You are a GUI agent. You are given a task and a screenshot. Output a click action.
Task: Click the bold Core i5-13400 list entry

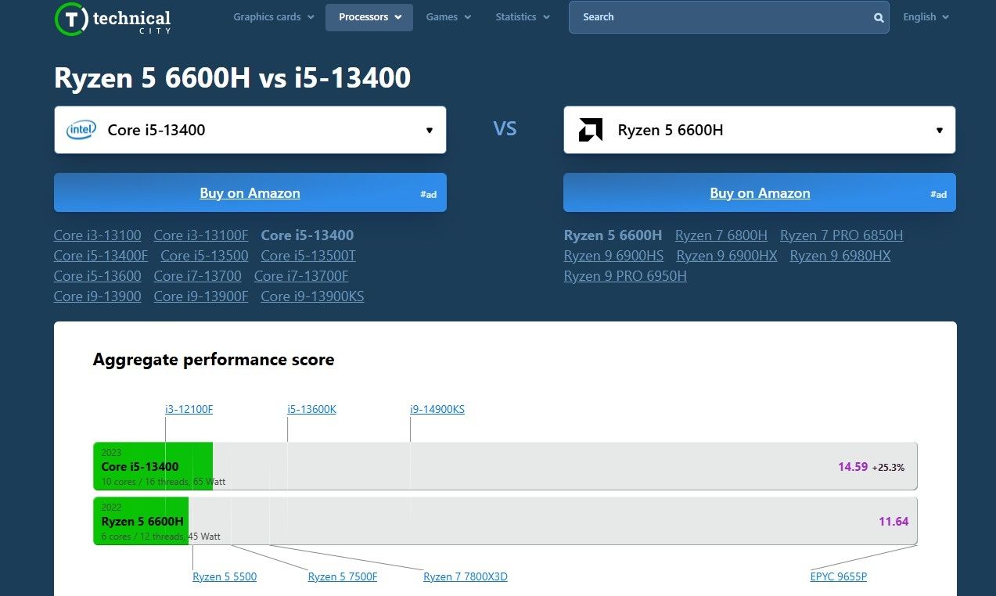[x=307, y=235]
